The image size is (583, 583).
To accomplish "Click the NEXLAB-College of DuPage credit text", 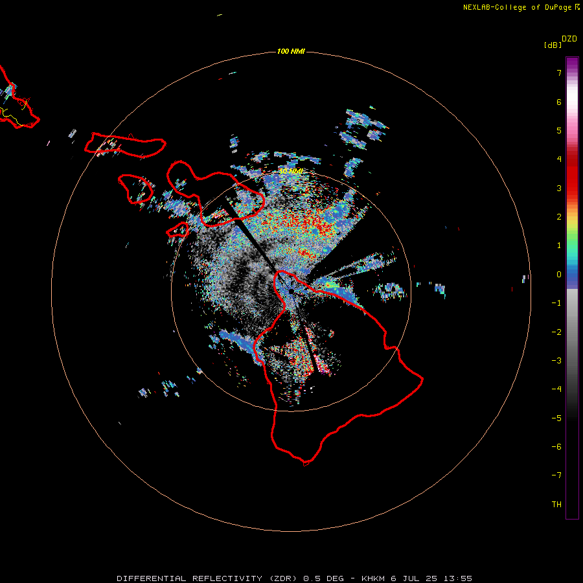I will pos(521,7).
